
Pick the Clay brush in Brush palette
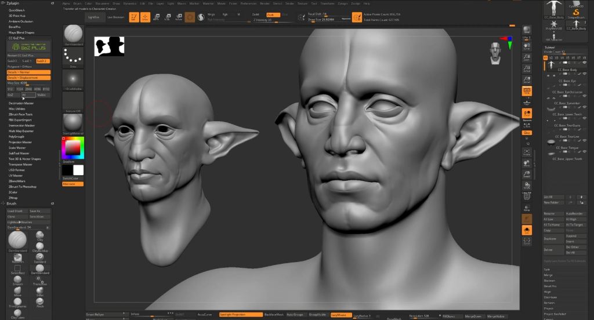40,236
